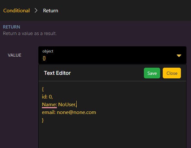Click the breadcrumb chevron separator

[36, 11]
